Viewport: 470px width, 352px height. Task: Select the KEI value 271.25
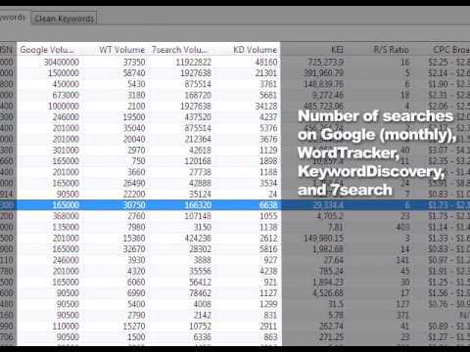331,337
